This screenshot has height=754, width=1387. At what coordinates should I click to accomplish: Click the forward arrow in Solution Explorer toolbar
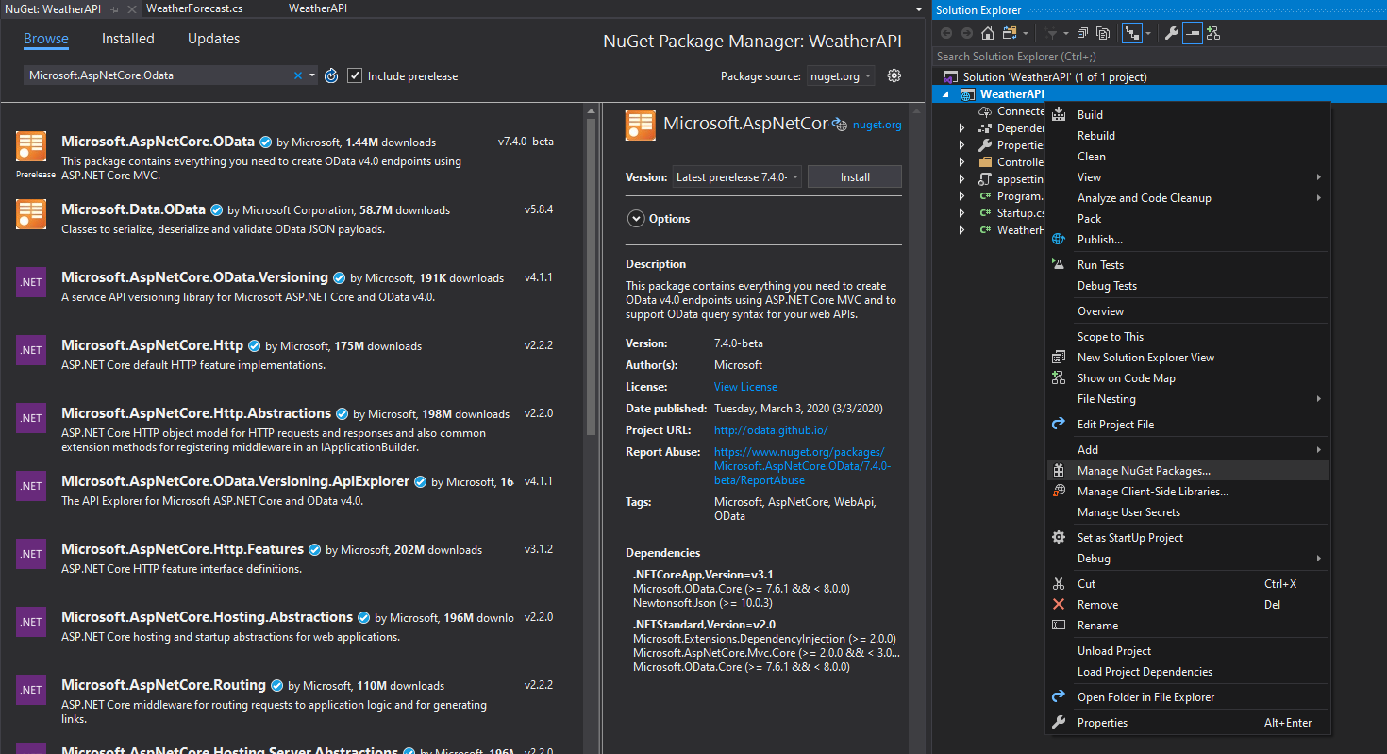point(967,33)
